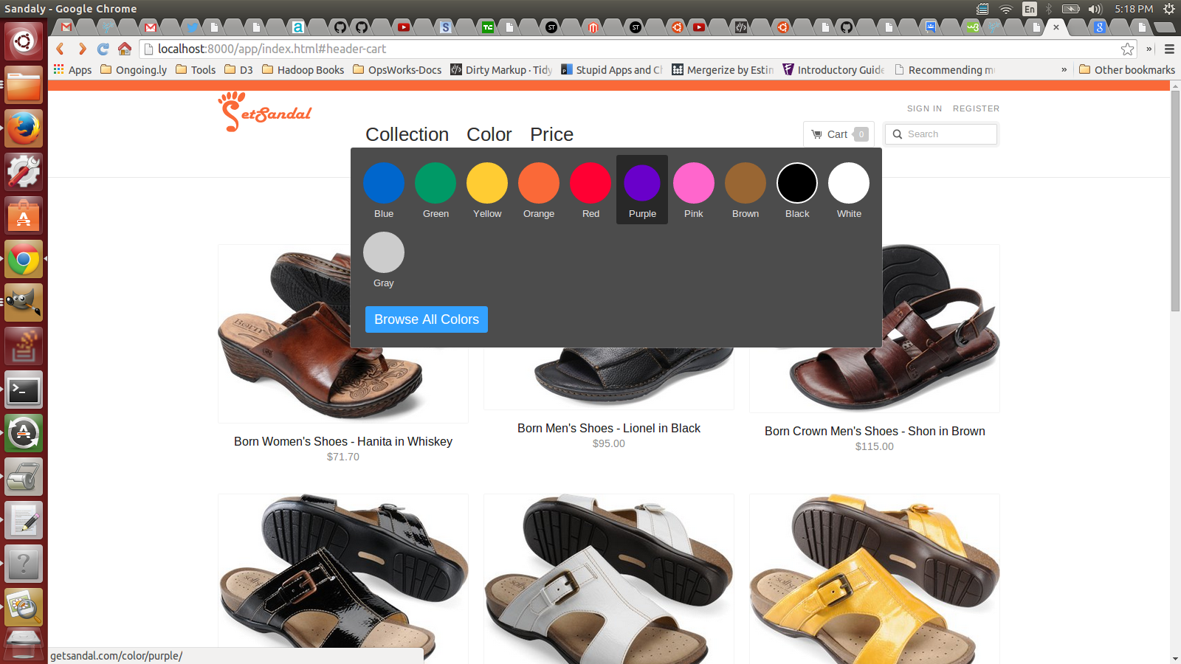Click the En keyboard layout indicator
The height and width of the screenshot is (664, 1181).
1030,9
